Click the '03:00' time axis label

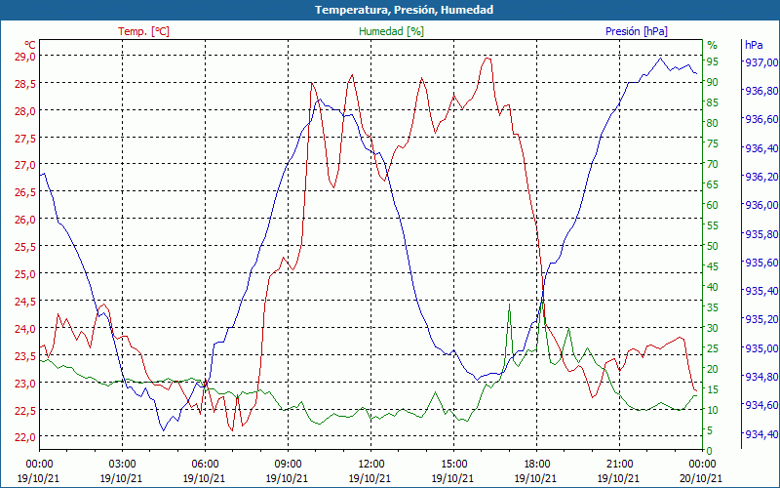(122, 465)
